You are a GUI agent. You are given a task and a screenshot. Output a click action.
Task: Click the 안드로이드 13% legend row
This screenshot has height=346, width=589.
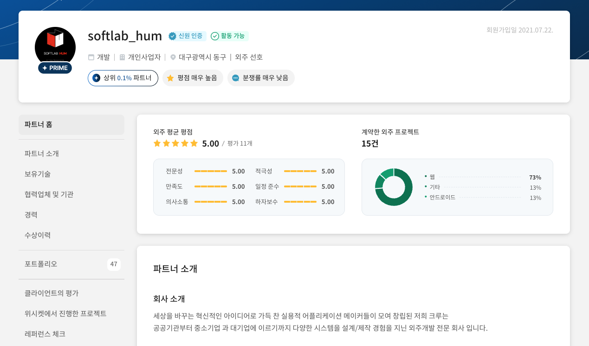tap(483, 198)
